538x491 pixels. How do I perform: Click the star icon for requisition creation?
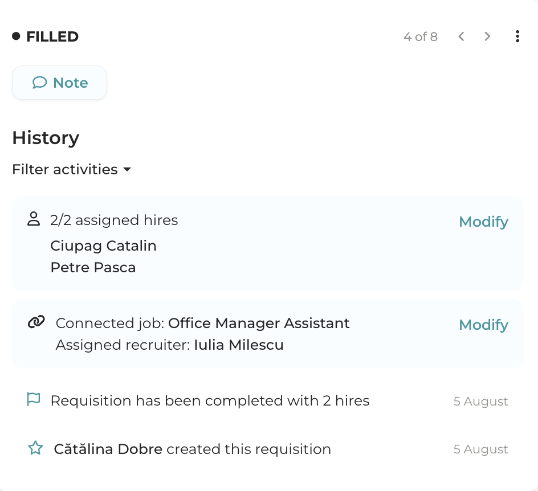click(x=35, y=448)
